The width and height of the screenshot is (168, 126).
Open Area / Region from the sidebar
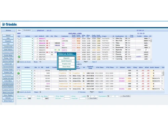[8, 95]
